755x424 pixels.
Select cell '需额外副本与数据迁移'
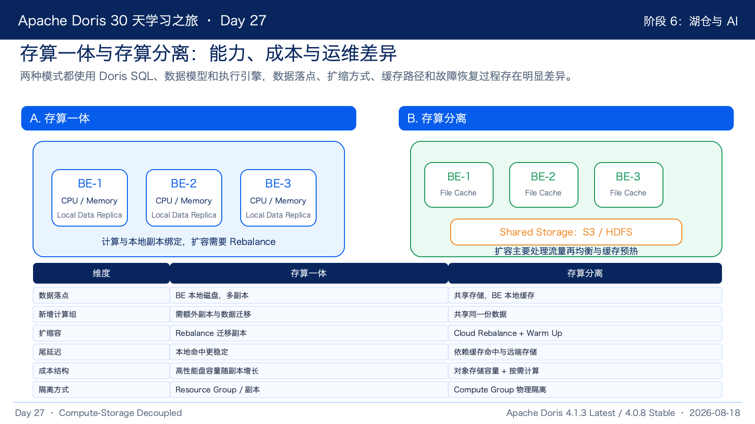309,314
